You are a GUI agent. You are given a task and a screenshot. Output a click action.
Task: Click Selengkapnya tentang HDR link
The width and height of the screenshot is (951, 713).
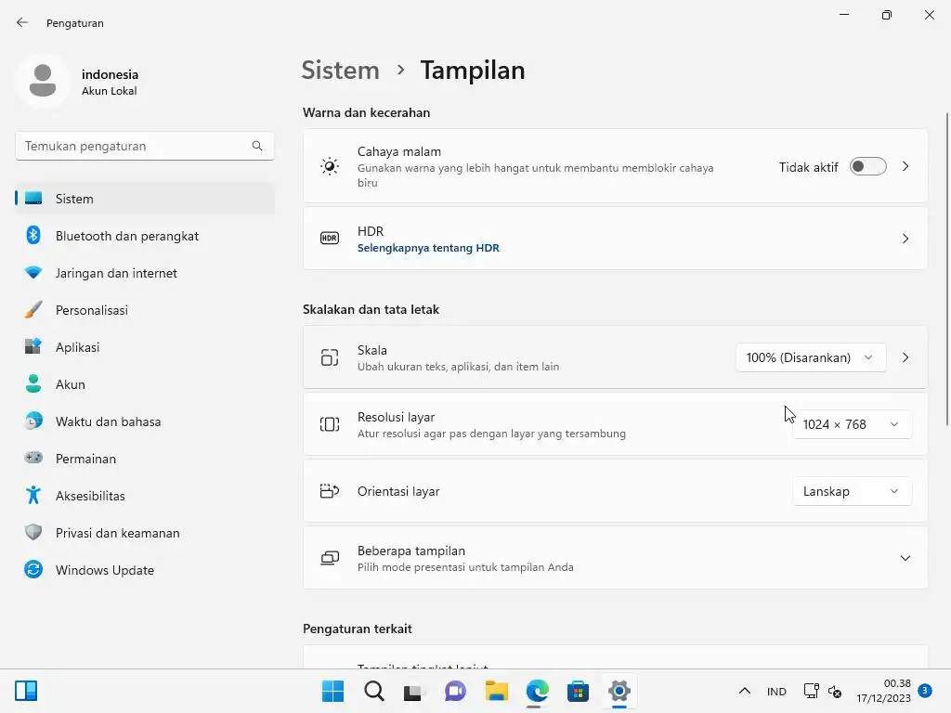pos(428,247)
